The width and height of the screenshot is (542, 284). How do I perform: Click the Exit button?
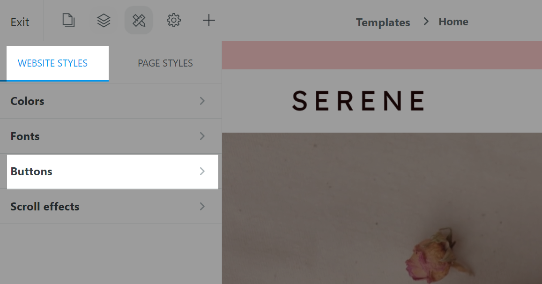point(20,22)
